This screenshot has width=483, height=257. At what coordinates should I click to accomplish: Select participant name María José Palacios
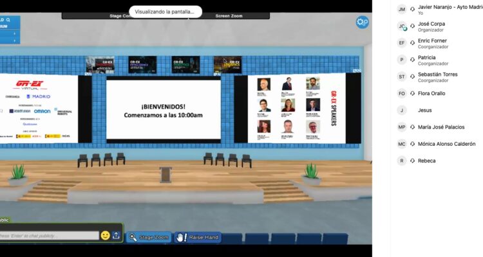tap(441, 127)
